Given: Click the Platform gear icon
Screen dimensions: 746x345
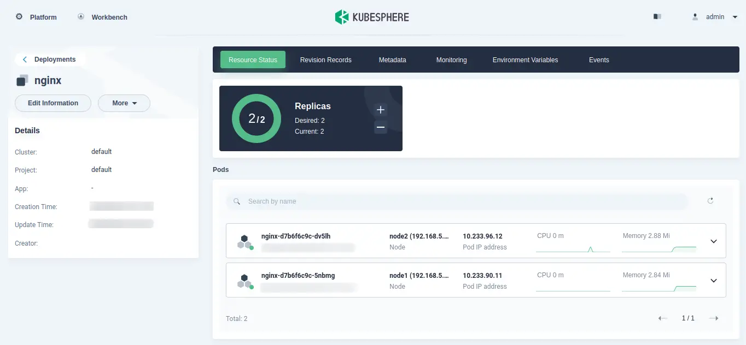Looking at the screenshot, I should (x=19, y=17).
